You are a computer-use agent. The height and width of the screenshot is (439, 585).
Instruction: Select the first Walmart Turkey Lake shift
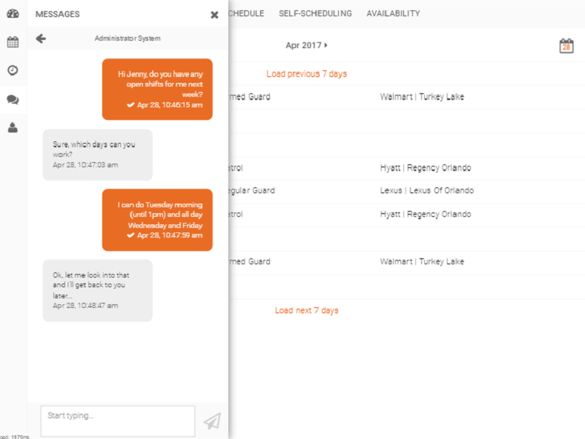422,97
